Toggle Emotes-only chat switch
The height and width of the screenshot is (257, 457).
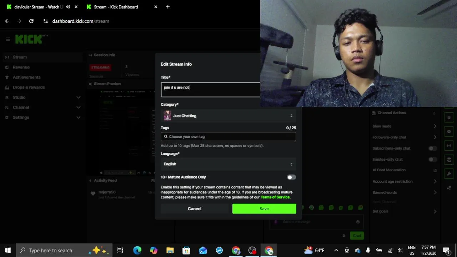pos(433,159)
